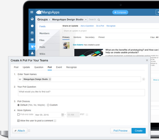The image size is (159, 140).
Task: Select the Custom poll choices radio
Action: click(x=48, y=105)
